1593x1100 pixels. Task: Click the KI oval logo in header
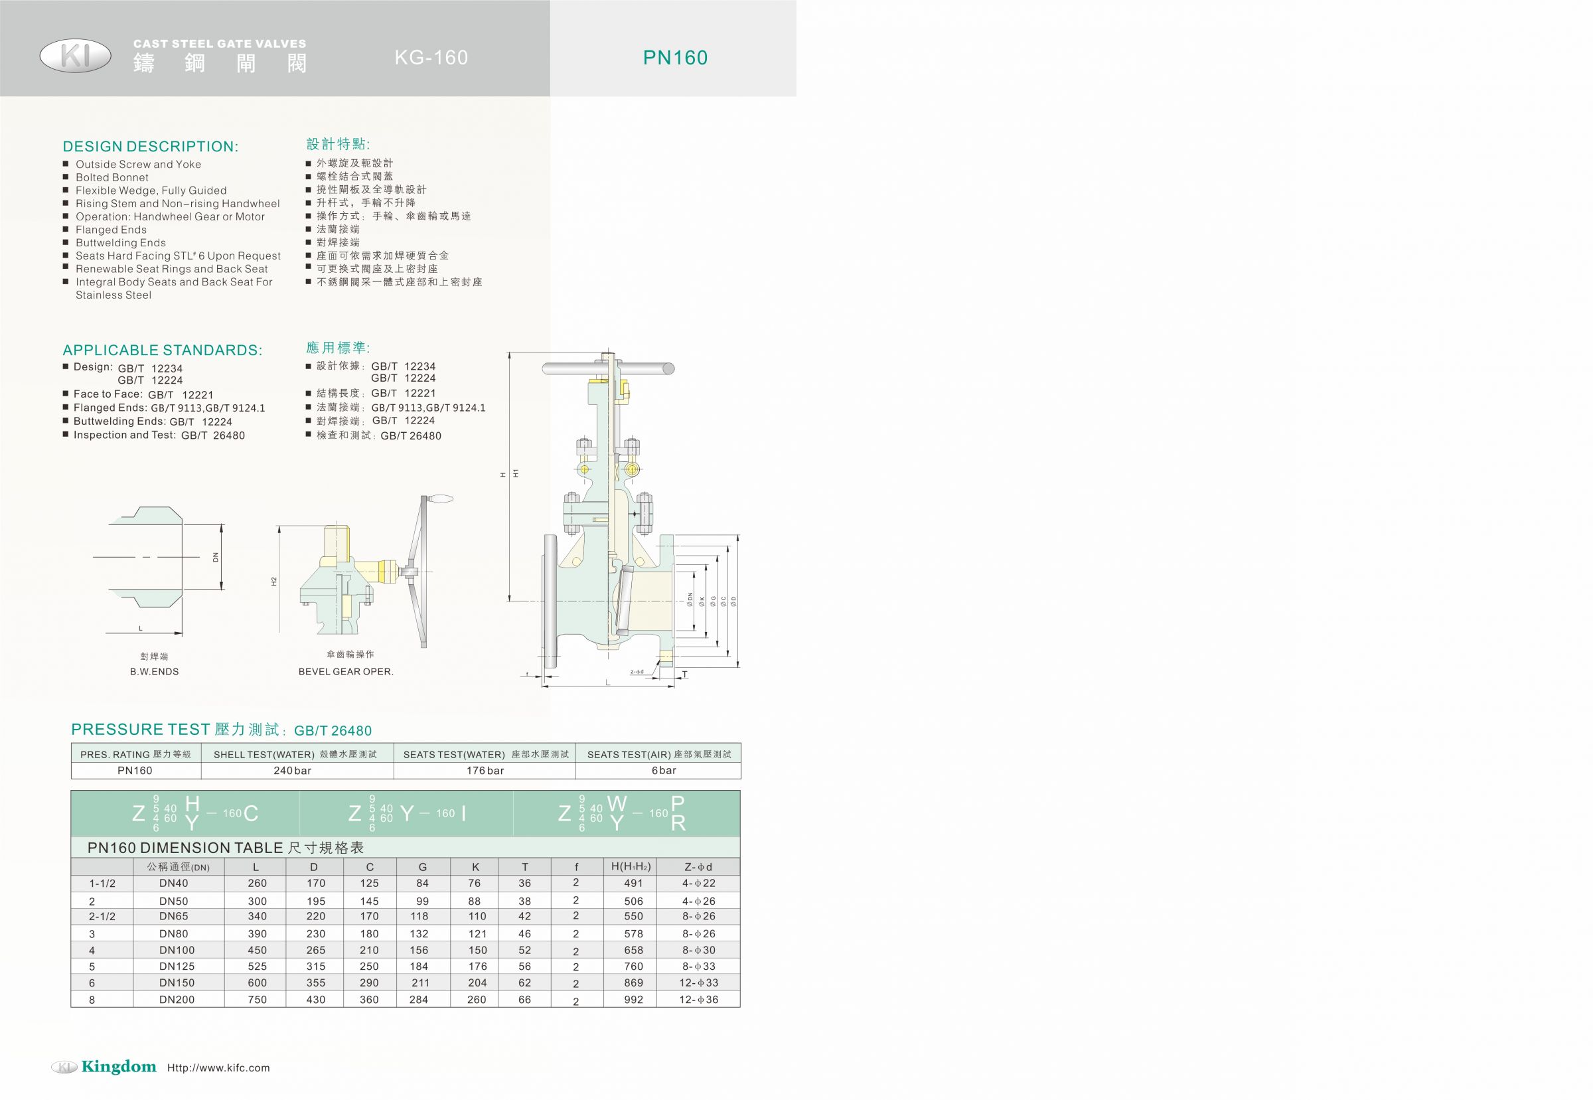75,56
